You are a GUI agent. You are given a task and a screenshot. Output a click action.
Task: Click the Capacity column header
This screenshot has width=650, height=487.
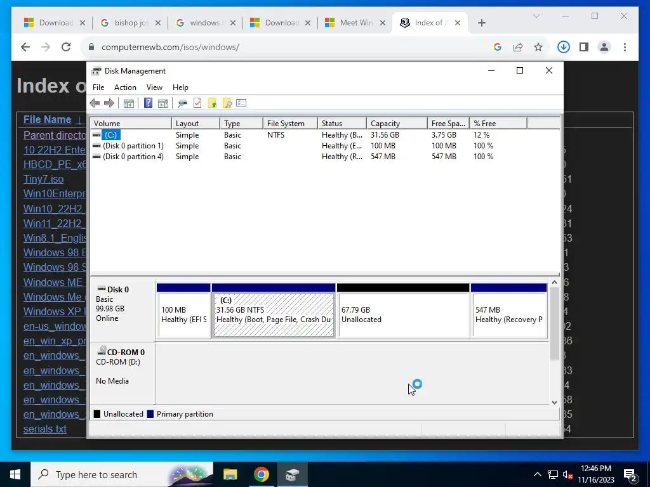pos(397,124)
